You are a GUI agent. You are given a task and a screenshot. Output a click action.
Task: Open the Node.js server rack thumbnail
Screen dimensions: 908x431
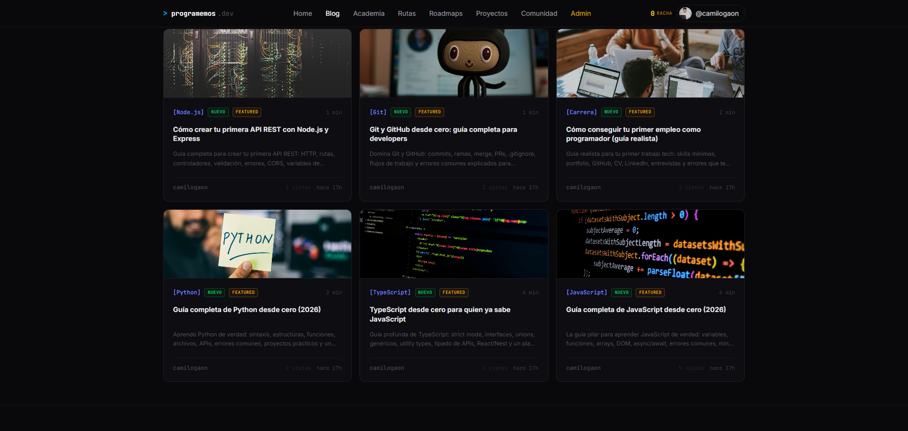tap(258, 64)
